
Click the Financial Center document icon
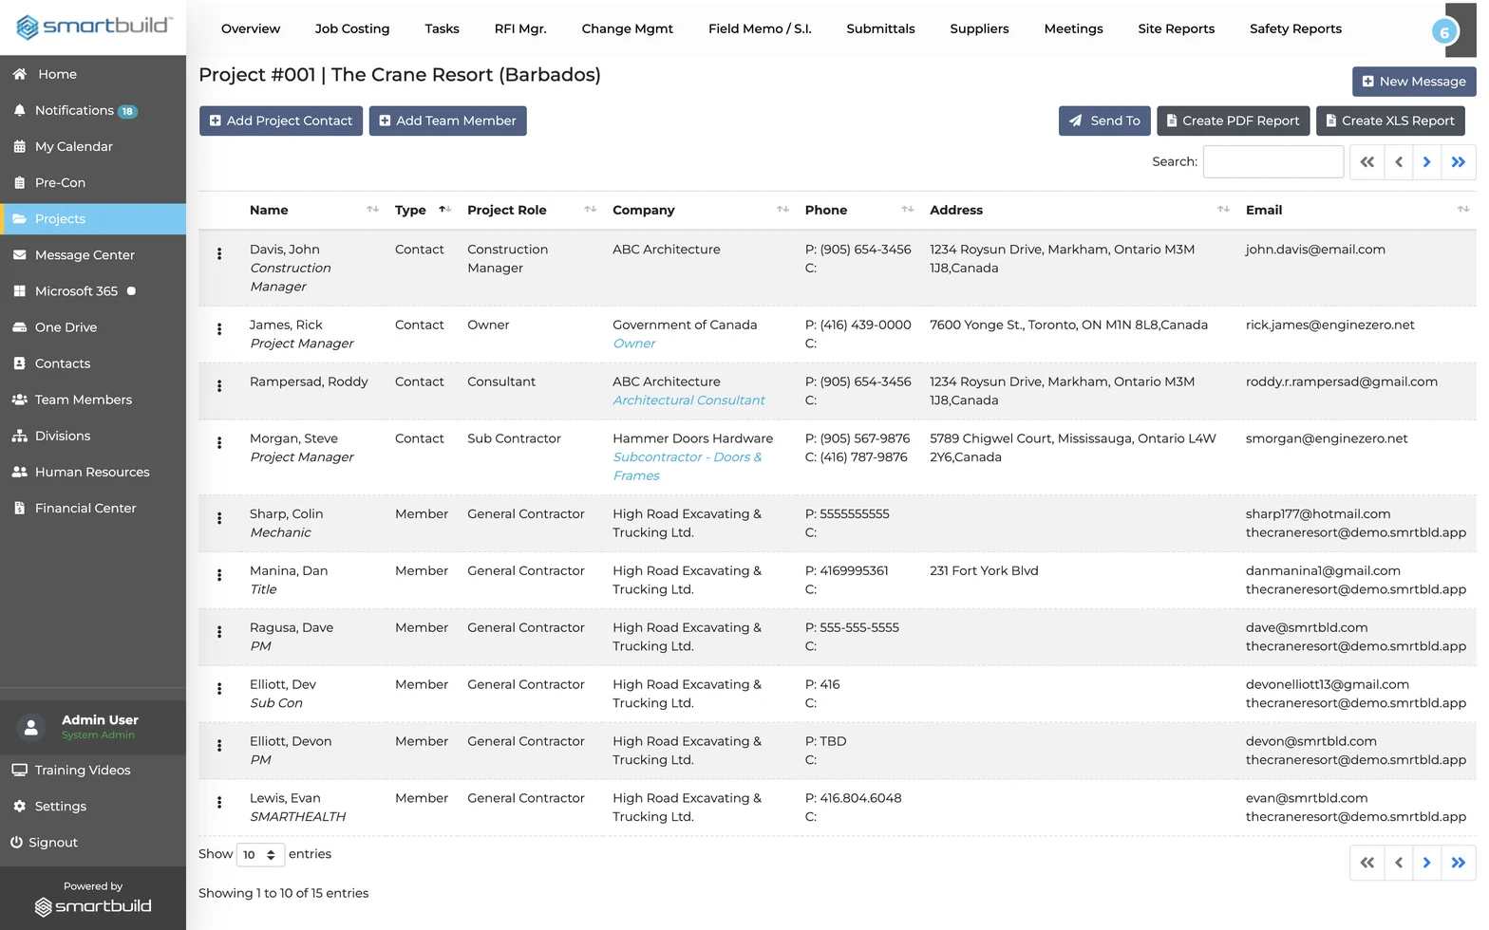pos(19,508)
